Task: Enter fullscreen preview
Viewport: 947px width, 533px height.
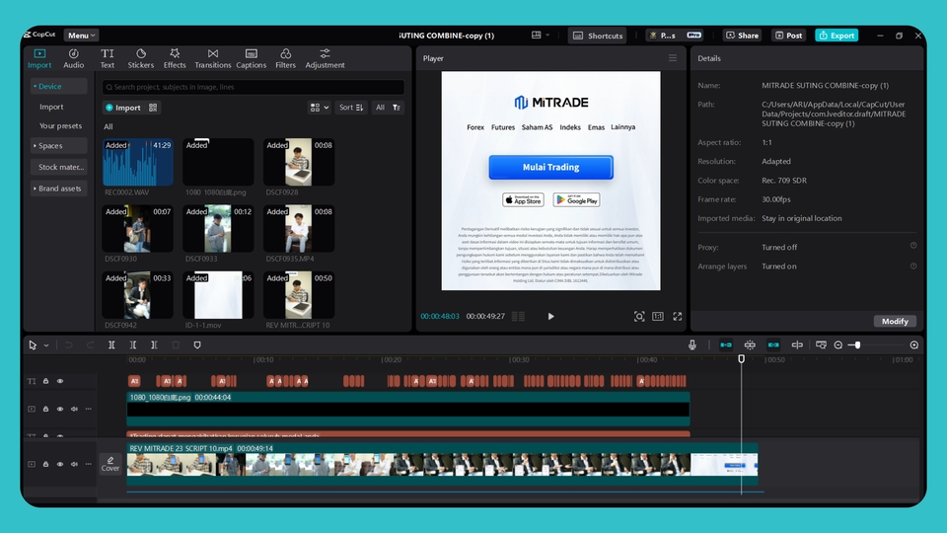Action: click(678, 316)
